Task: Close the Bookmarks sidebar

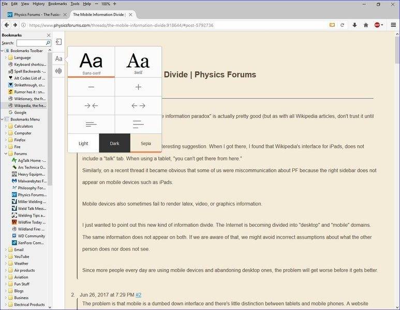Action: [49, 35]
